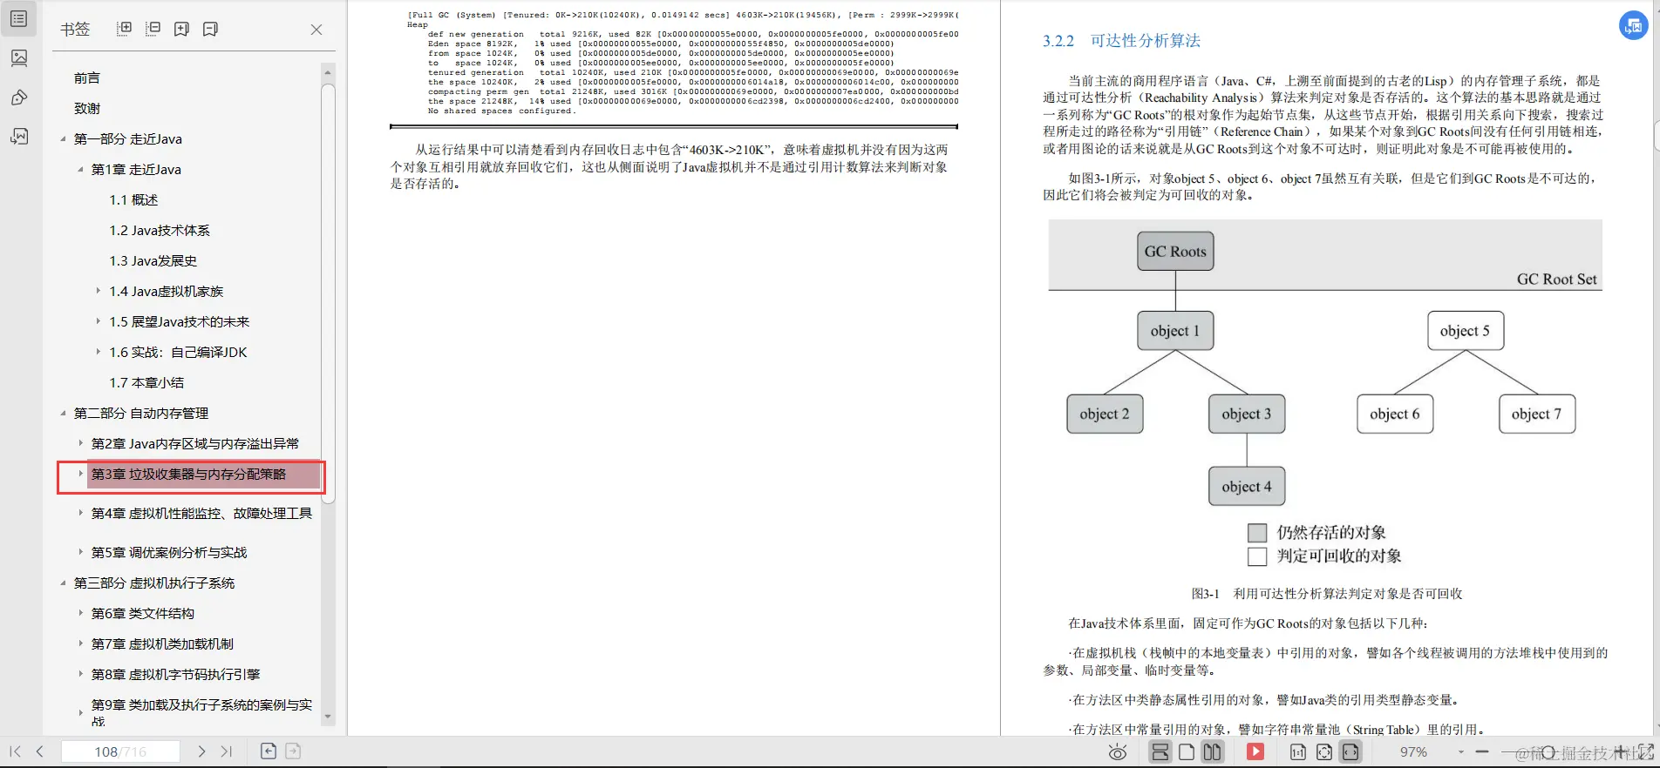Toggle continuous scrolling layout
Viewport: 1660px width, 768px height.
coord(1160,752)
